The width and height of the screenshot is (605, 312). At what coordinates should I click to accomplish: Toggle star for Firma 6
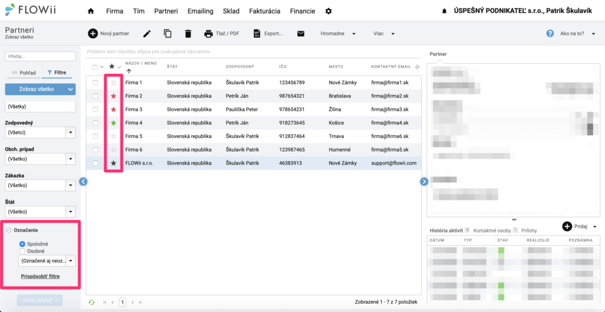pyautogui.click(x=113, y=149)
